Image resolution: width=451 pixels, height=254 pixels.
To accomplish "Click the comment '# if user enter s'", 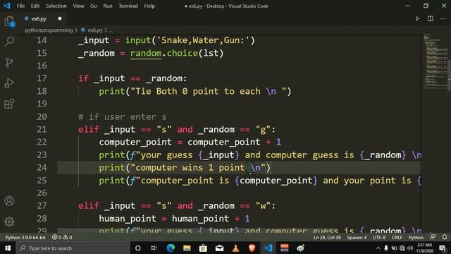I will point(122,116).
